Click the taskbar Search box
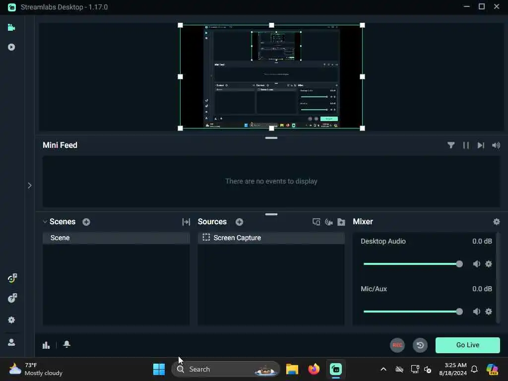The height and width of the screenshot is (381, 508). [226, 369]
